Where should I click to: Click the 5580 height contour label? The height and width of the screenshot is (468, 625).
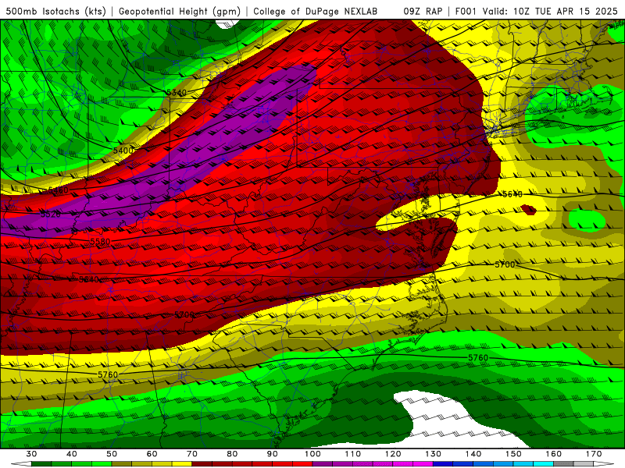point(100,242)
